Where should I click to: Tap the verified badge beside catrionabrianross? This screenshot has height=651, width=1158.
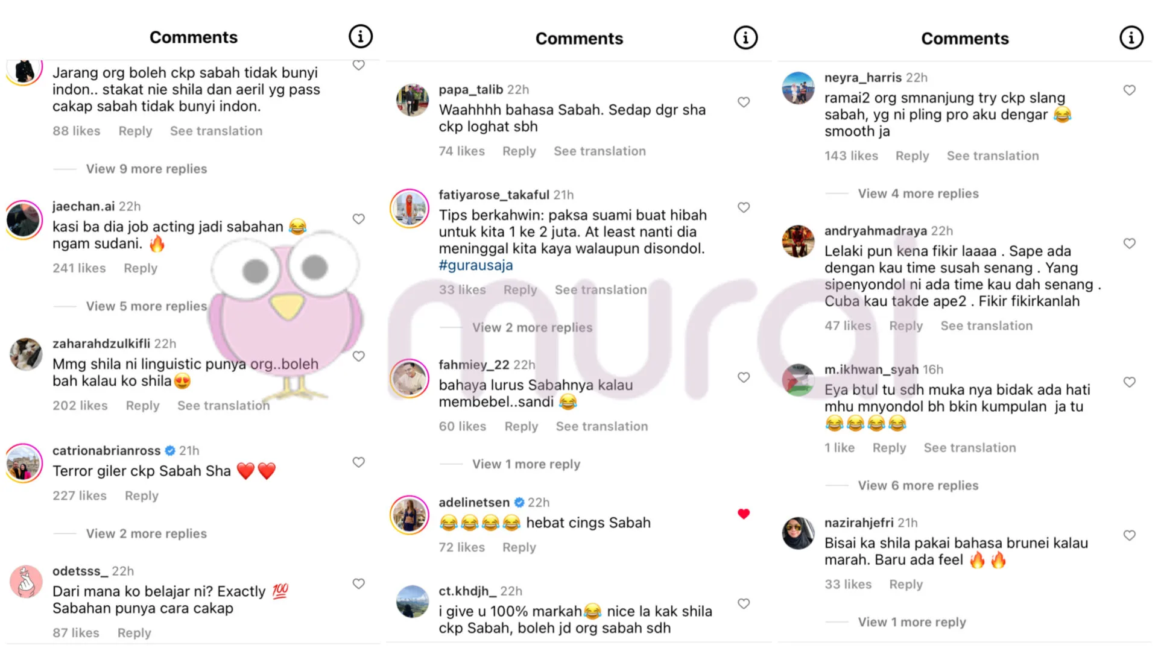pos(170,450)
